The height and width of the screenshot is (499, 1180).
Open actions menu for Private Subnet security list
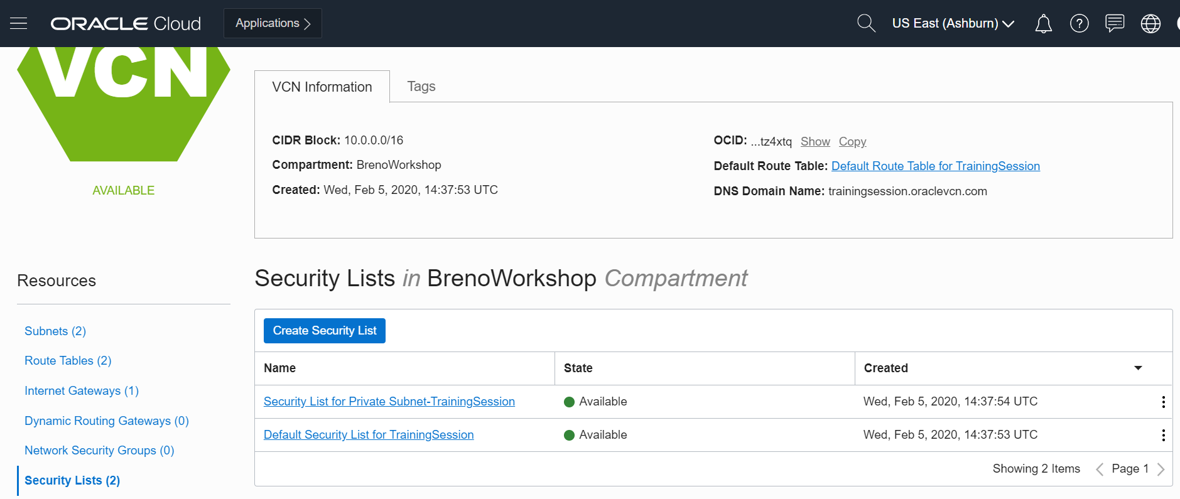pos(1163,402)
